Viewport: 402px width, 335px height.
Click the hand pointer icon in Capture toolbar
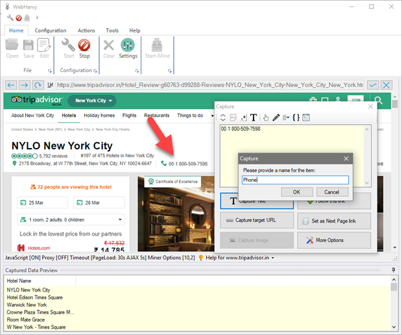coord(265,118)
